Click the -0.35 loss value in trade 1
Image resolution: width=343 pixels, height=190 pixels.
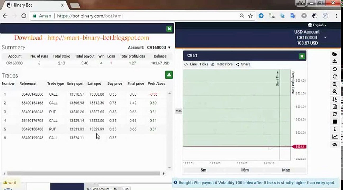point(153,94)
